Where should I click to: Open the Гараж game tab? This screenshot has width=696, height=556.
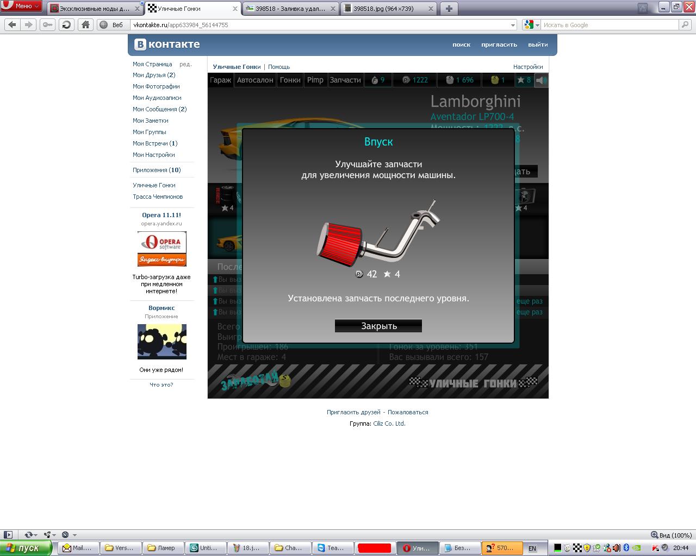click(x=221, y=80)
